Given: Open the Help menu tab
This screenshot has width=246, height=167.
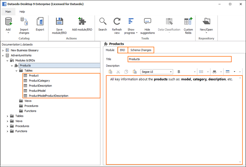Looking at the screenshot, I should click(22, 12).
